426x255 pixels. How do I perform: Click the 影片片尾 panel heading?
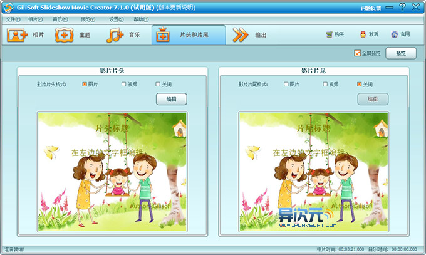click(x=313, y=71)
